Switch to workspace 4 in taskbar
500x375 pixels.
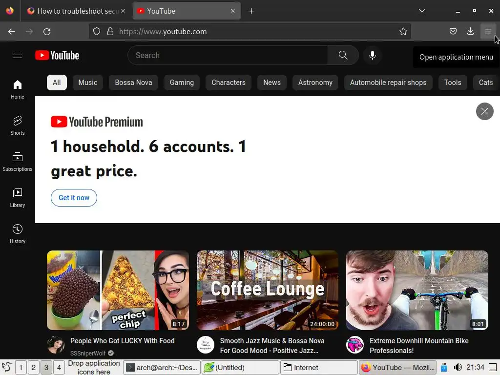coord(59,368)
